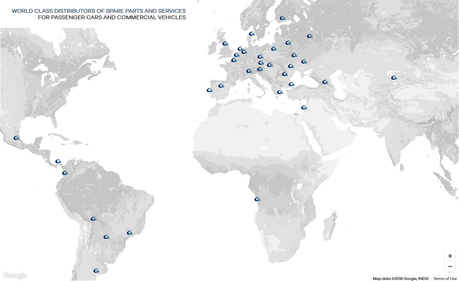Click the northern France marker

click(x=234, y=60)
